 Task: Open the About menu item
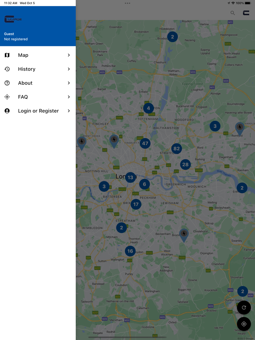pos(25,83)
